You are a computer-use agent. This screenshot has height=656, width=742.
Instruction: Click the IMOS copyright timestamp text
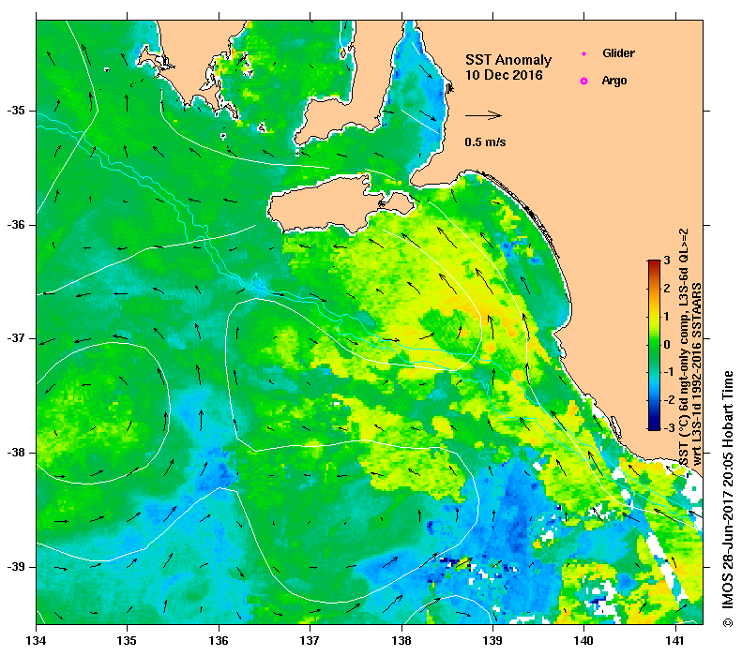pyautogui.click(x=727, y=499)
